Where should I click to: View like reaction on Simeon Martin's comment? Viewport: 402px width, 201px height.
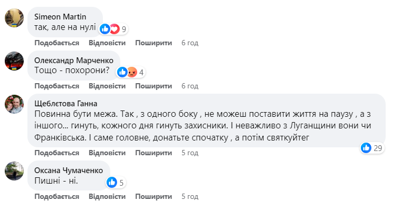tap(105, 29)
